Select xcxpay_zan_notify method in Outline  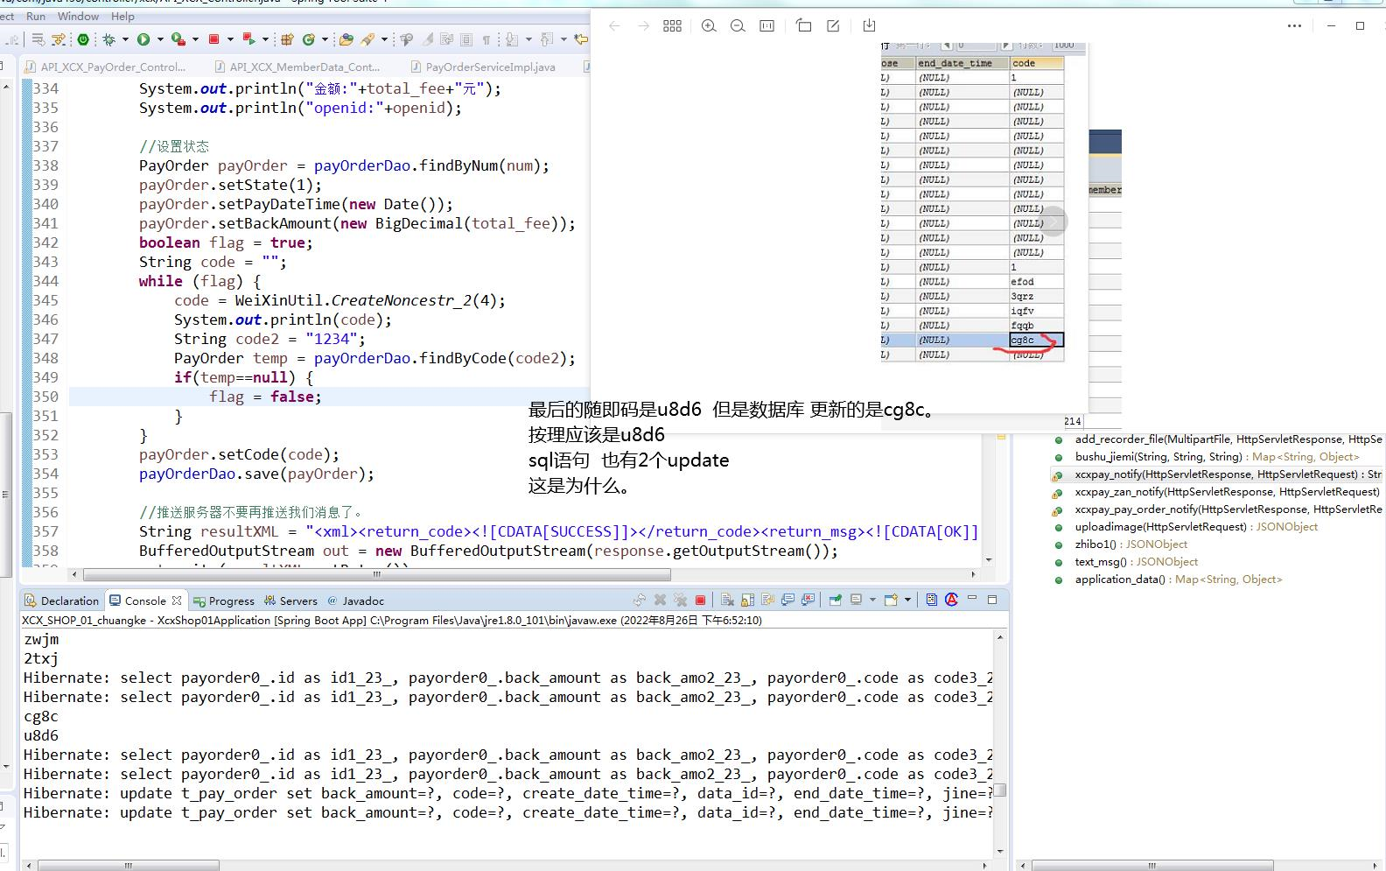1218,492
